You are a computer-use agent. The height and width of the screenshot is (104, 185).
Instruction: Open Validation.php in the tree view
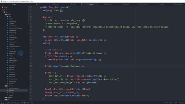point(12,81)
